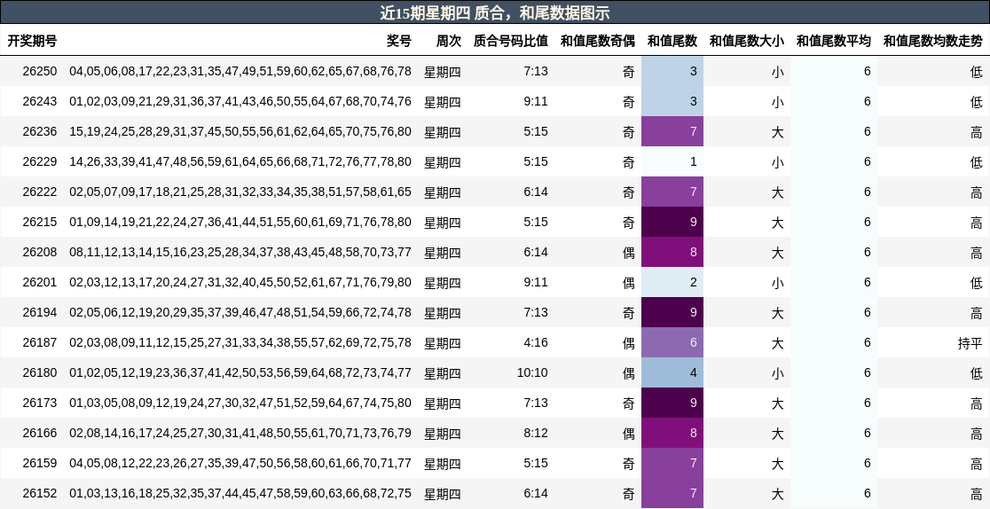Select issue number 26243
The width and height of the screenshot is (990, 509).
pos(40,102)
